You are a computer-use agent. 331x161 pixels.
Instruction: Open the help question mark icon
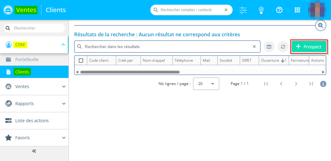tap(279, 10)
